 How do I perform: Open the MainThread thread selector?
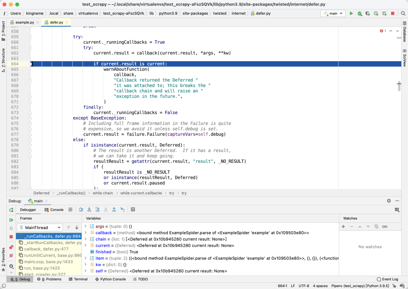(x=40, y=227)
